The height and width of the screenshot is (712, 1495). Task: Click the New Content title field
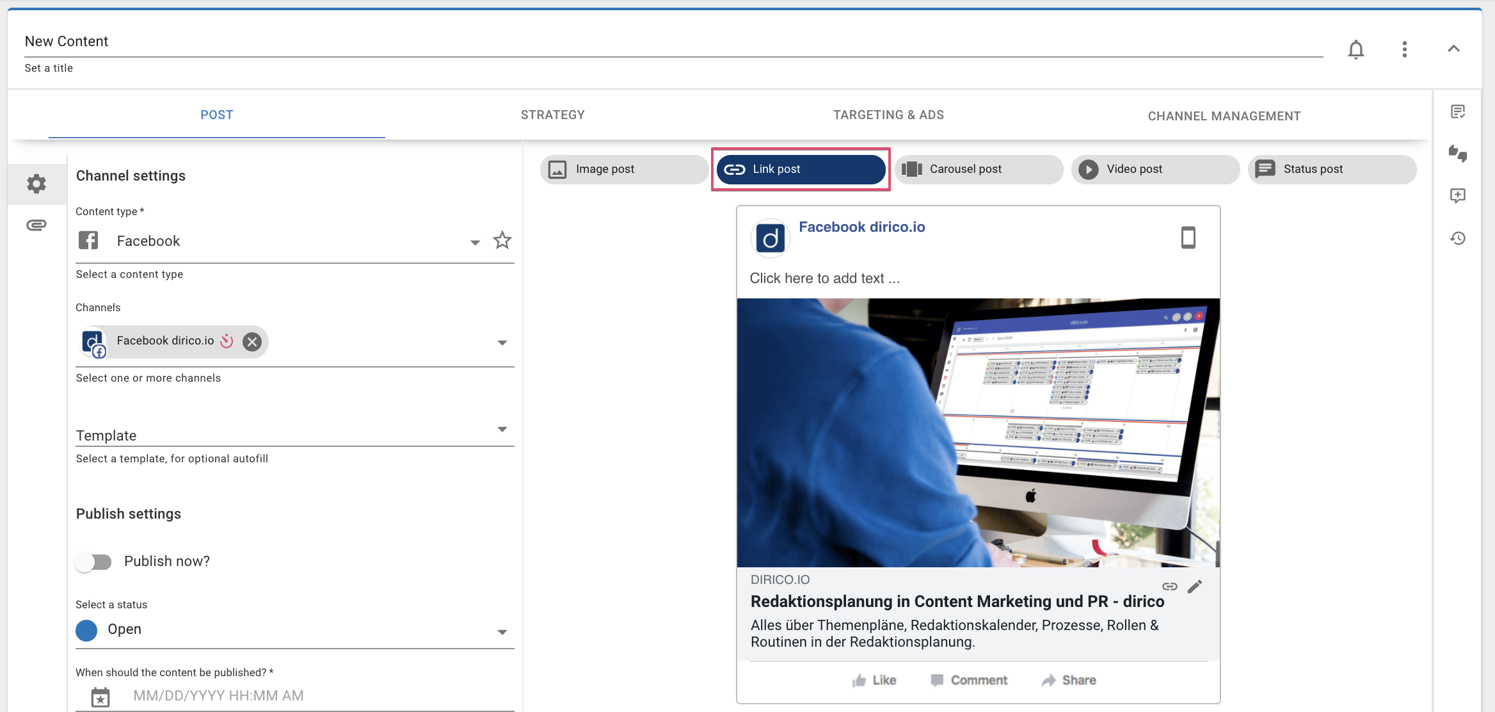tap(673, 42)
